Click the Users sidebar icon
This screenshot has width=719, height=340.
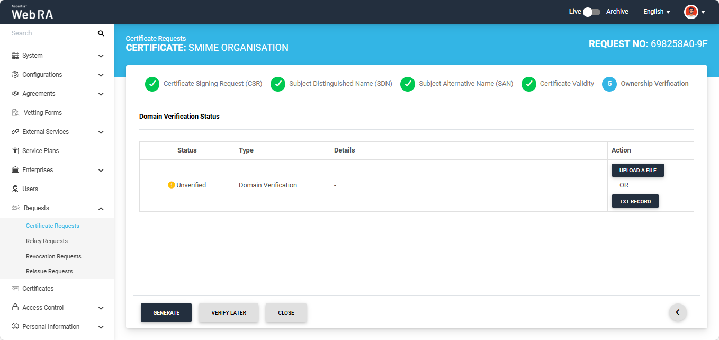tap(15, 189)
